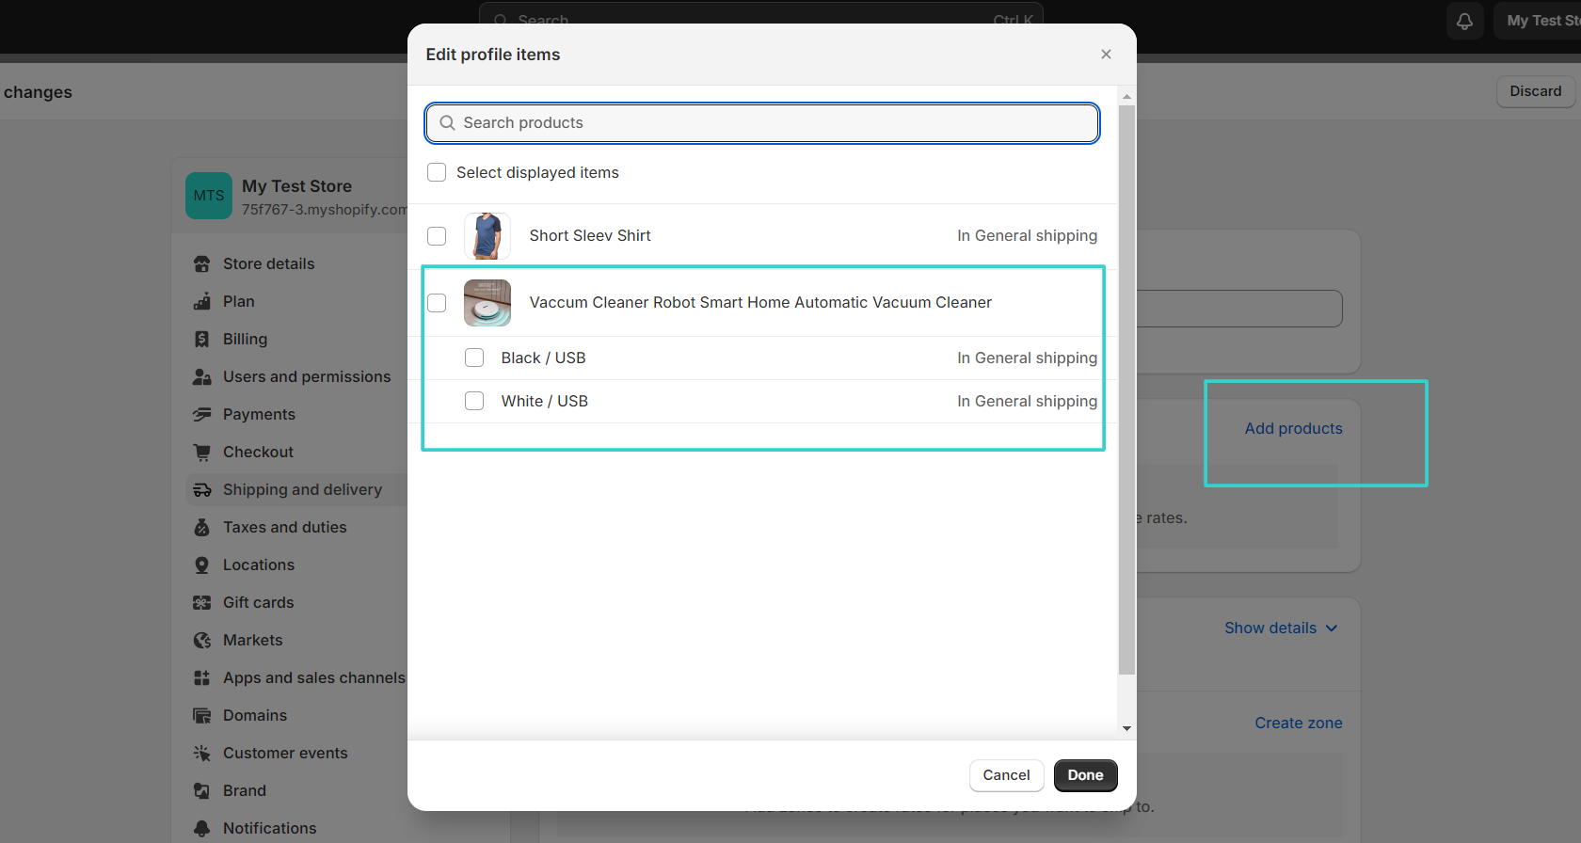Check the Vaccum Cleaner Robot product checkbox

(437, 302)
